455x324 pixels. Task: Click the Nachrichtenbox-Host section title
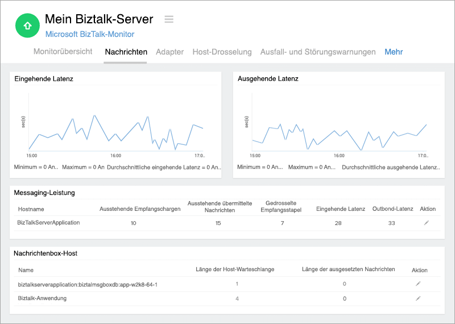[x=45, y=253]
